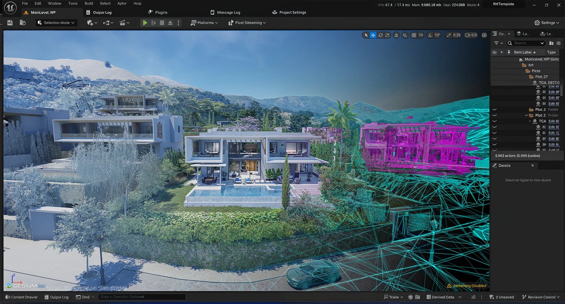The image size is (565, 304).
Task: Select the Move tool in the viewport toolbar
Action: pyautogui.click(x=373, y=35)
